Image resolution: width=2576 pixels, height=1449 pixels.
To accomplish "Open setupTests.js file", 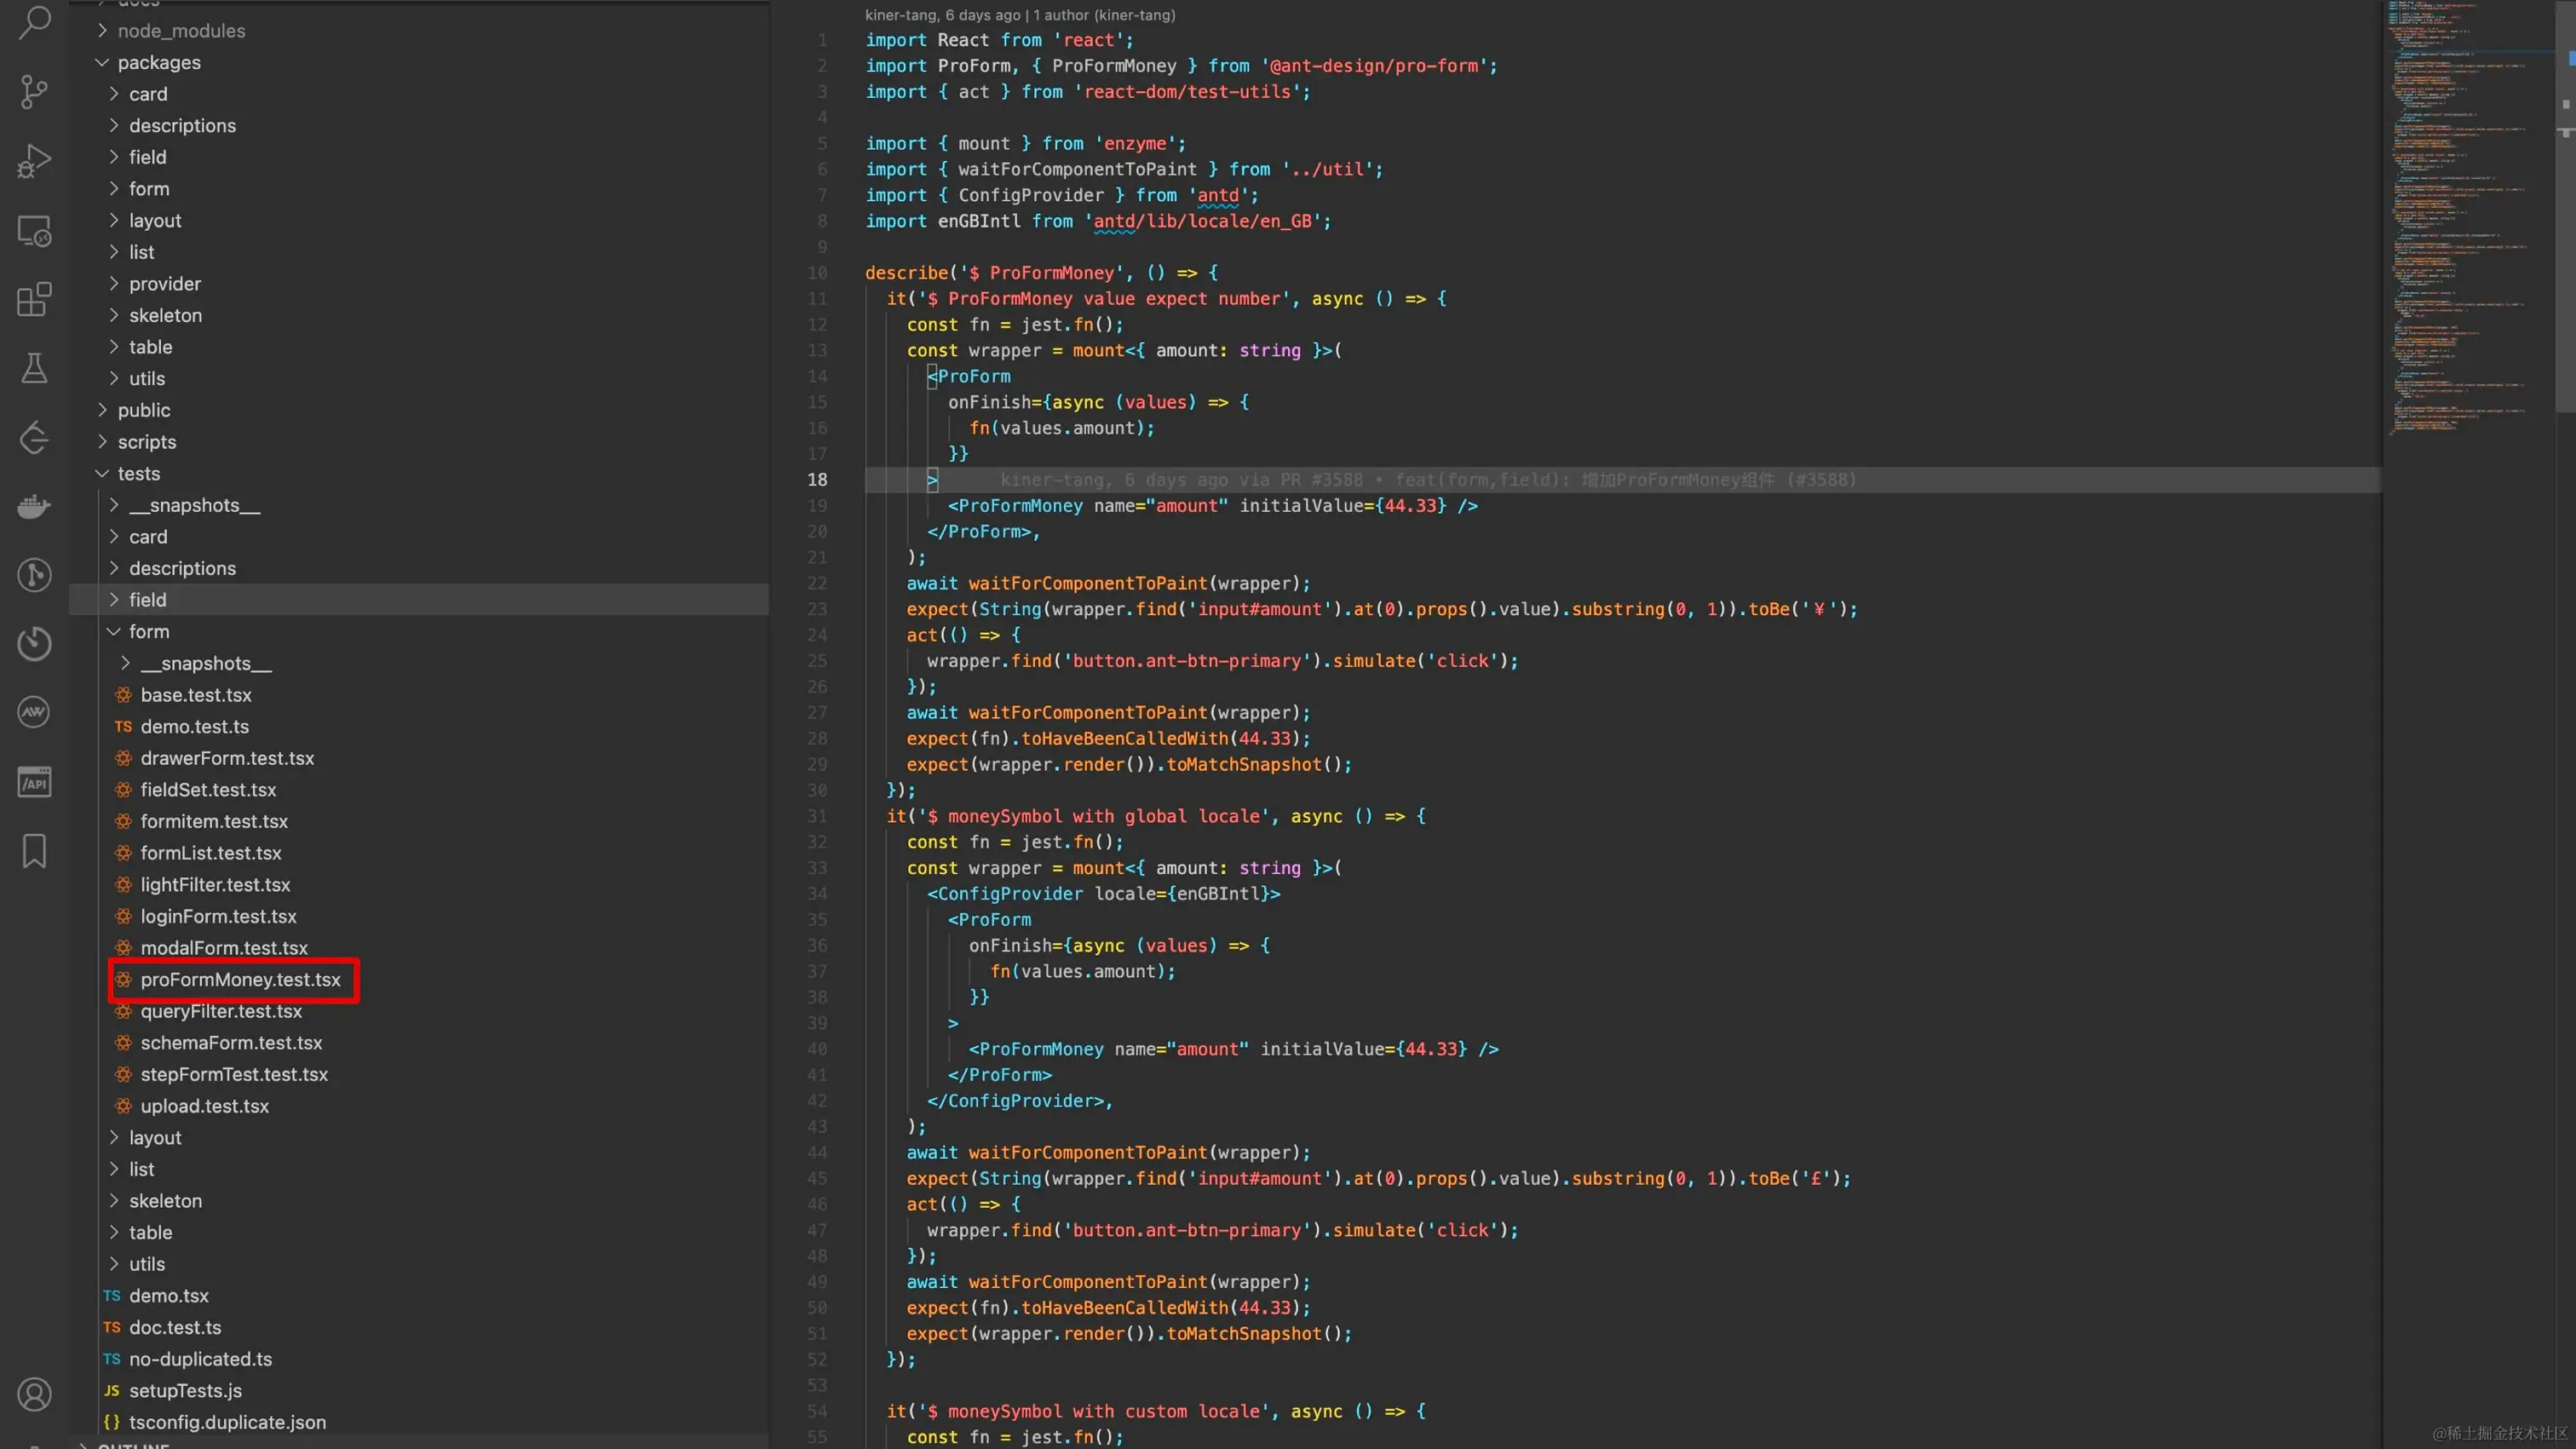I will coord(185,1390).
